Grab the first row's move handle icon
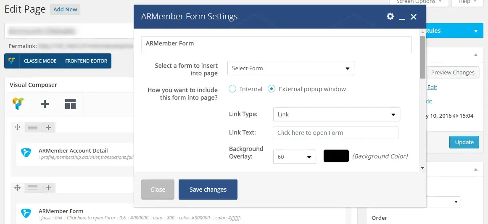 tap(18, 127)
